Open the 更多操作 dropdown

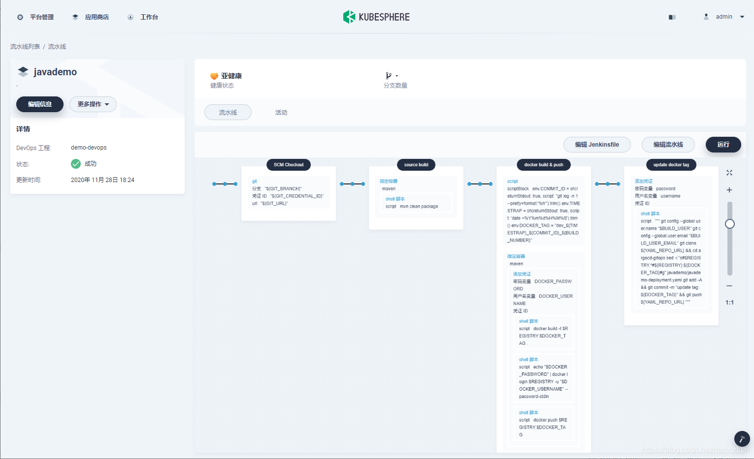93,104
